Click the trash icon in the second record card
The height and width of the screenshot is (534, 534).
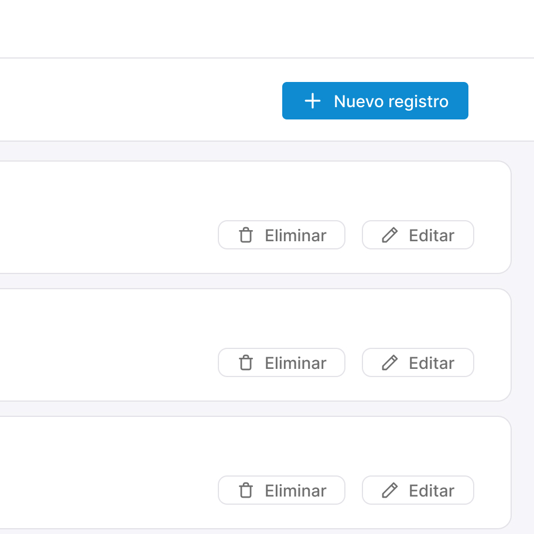(x=245, y=362)
